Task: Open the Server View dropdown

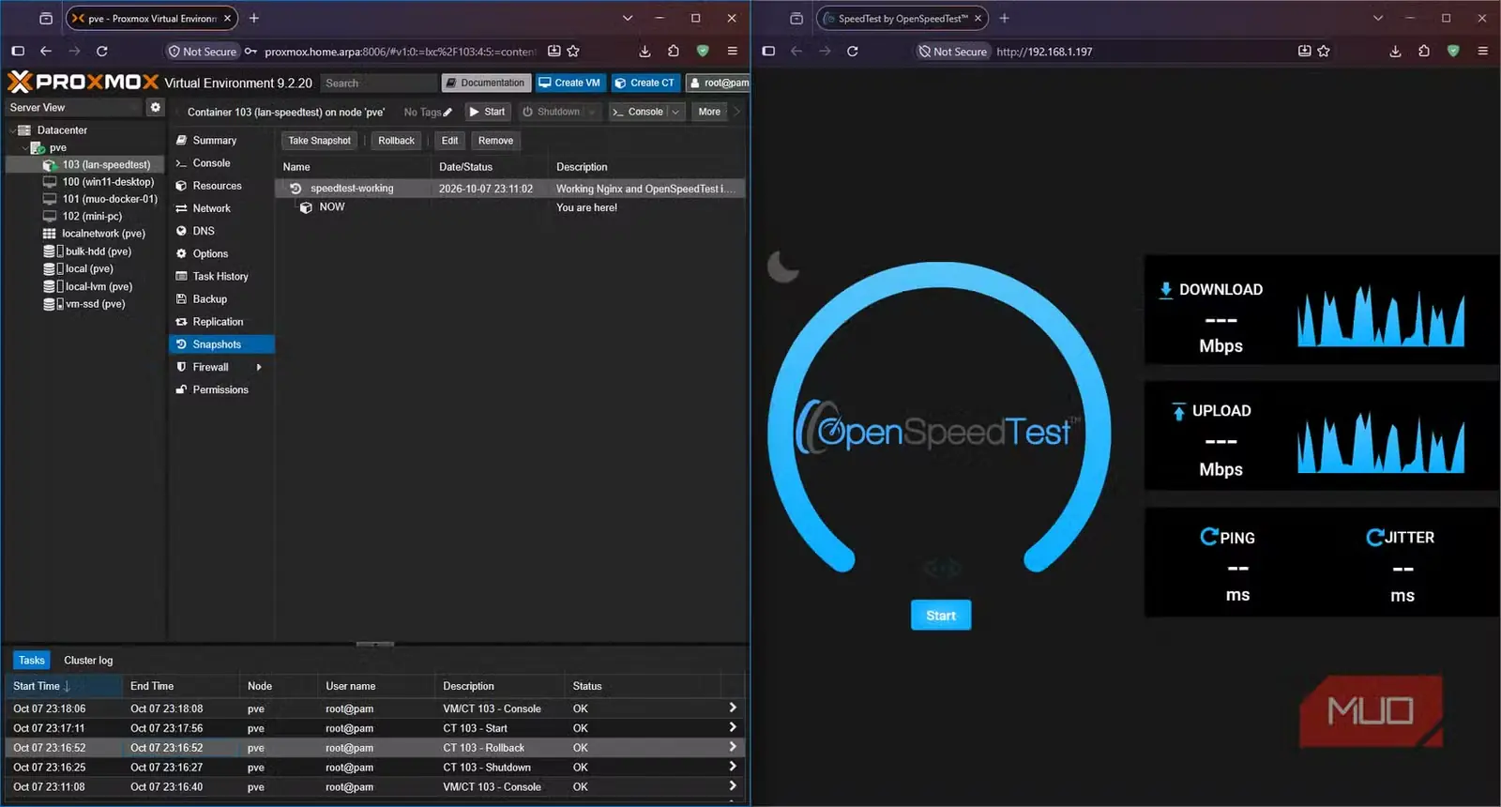Action: pos(74,108)
